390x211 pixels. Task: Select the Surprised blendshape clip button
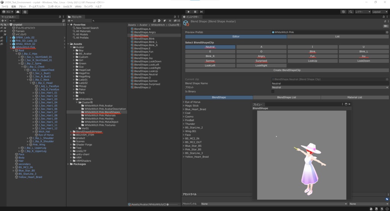pyautogui.click(x=261, y=61)
